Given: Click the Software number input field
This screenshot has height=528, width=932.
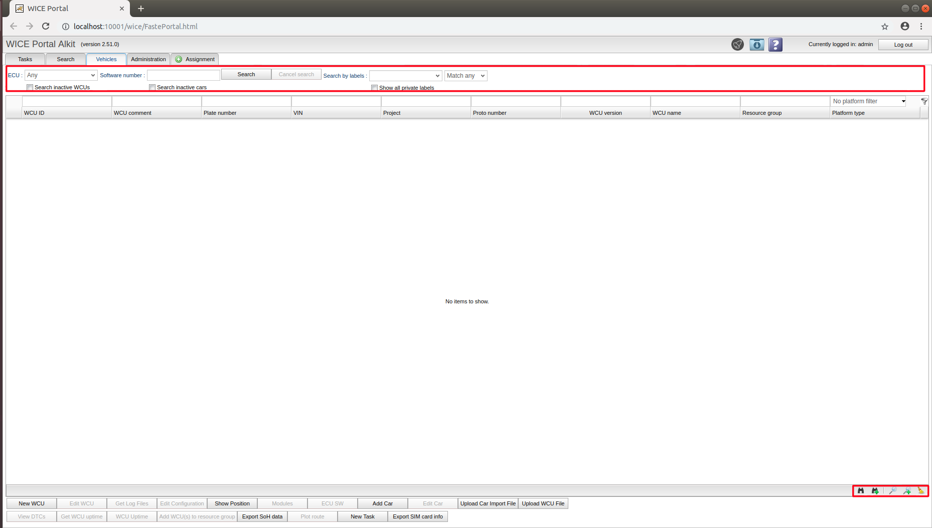Looking at the screenshot, I should coord(183,75).
